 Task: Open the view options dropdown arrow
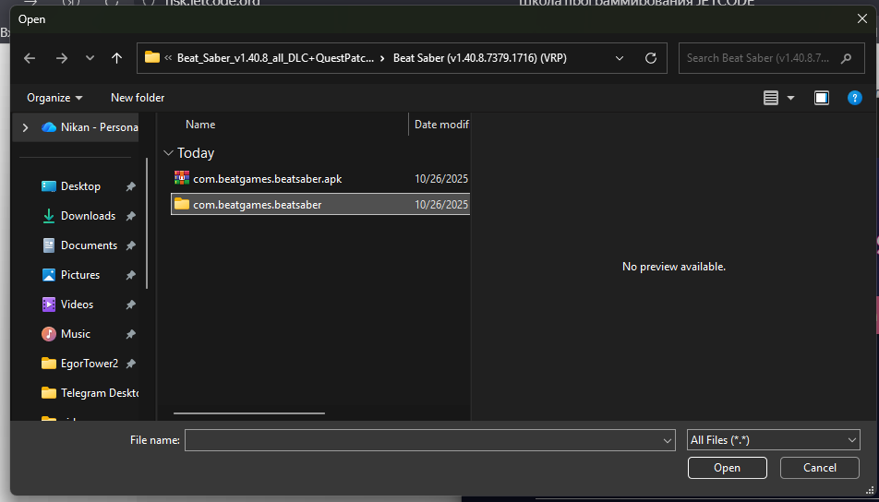point(790,98)
